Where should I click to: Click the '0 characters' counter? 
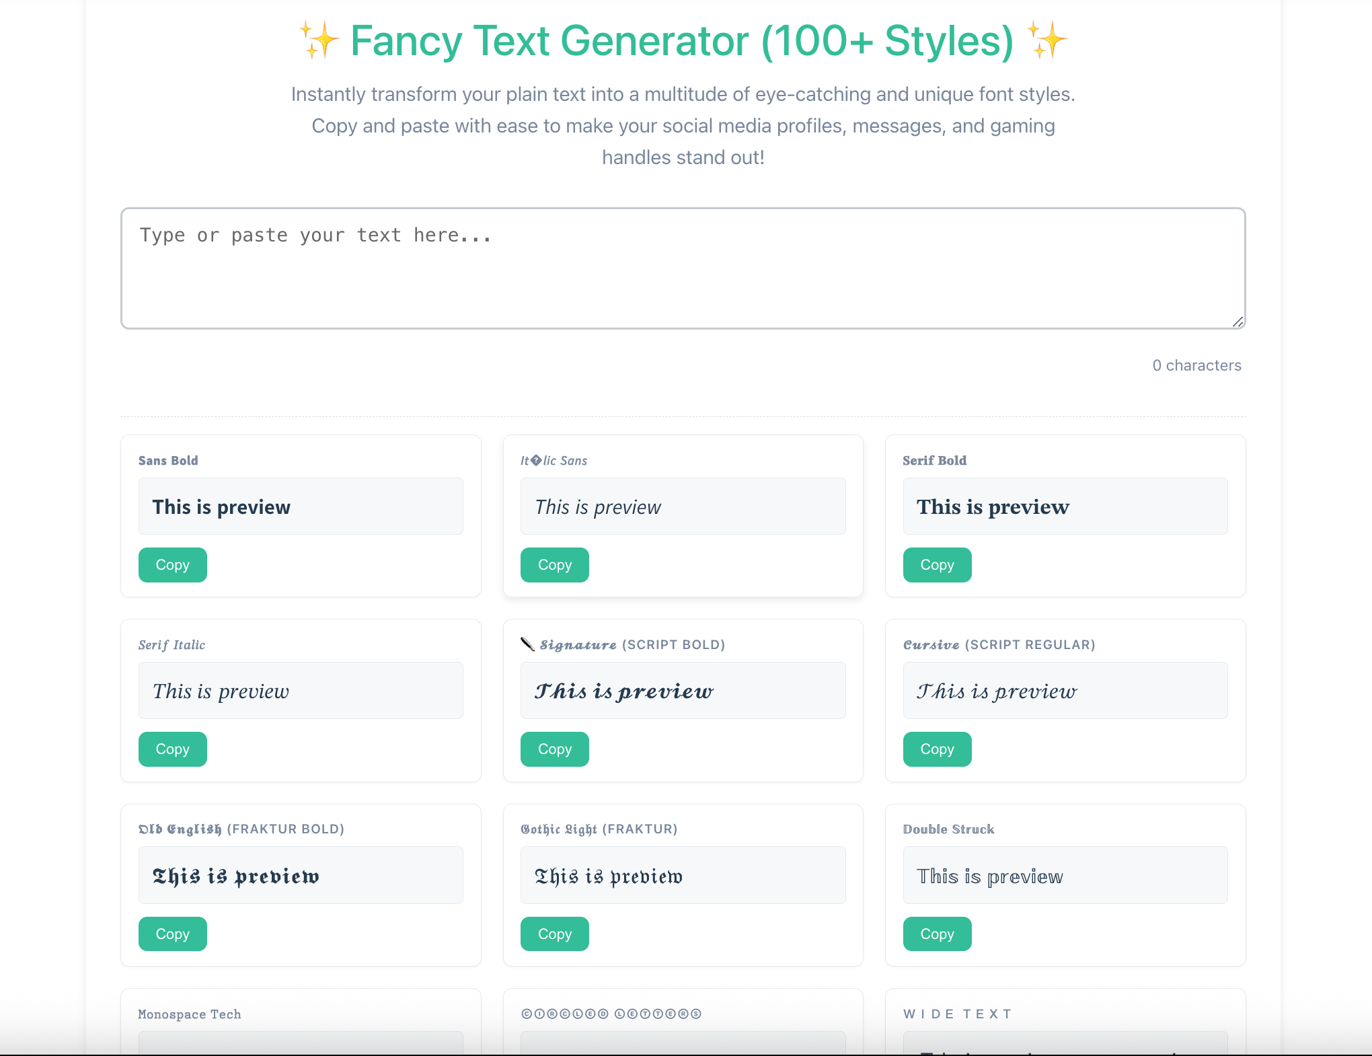pos(1196,365)
